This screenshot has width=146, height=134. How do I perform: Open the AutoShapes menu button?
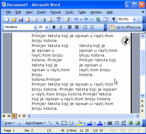click(36, 123)
